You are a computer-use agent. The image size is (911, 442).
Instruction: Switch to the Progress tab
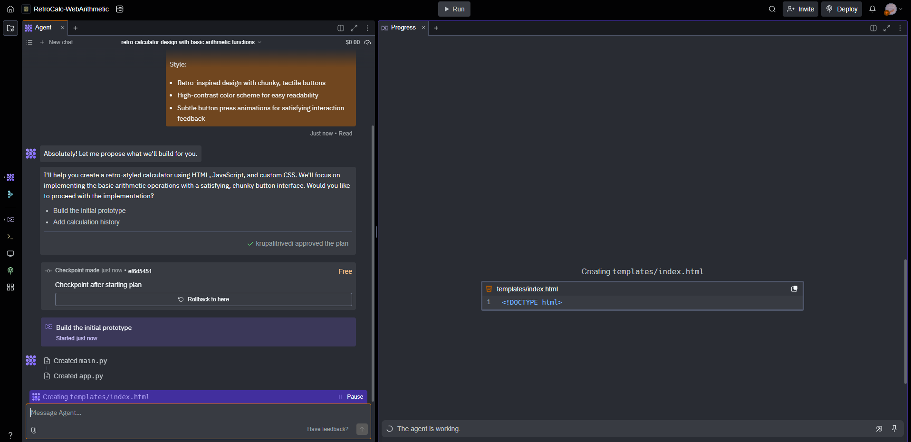pos(403,28)
